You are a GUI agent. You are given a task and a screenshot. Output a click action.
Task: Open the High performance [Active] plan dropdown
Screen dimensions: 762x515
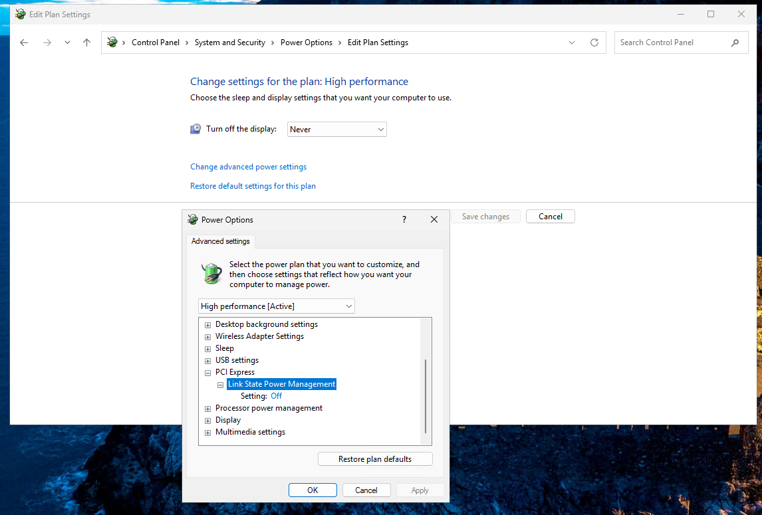(277, 306)
